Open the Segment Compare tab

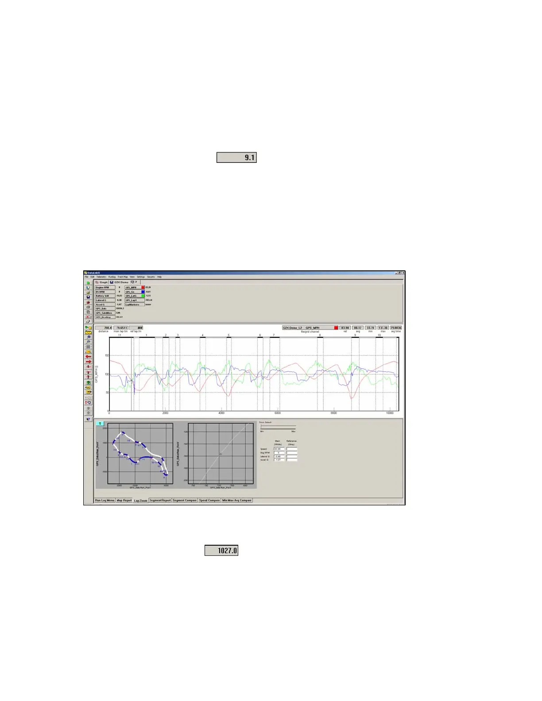(185, 500)
